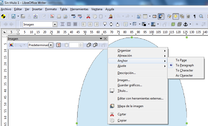Print the document with printer icon

pyautogui.click(x=59, y=17)
